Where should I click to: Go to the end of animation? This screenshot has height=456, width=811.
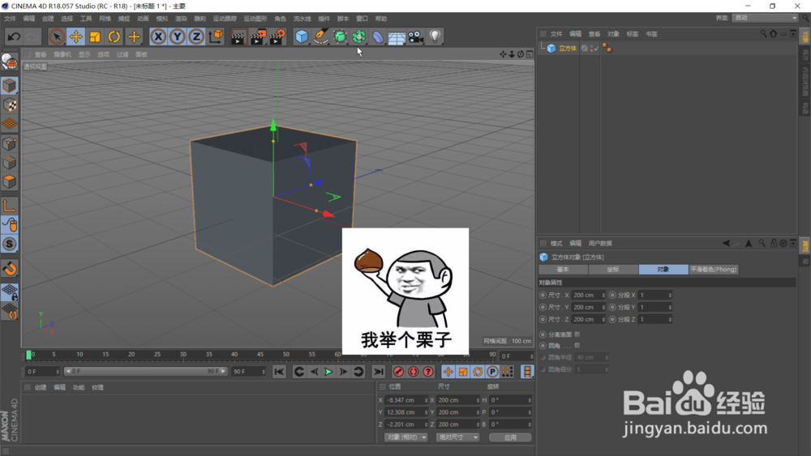tap(379, 372)
